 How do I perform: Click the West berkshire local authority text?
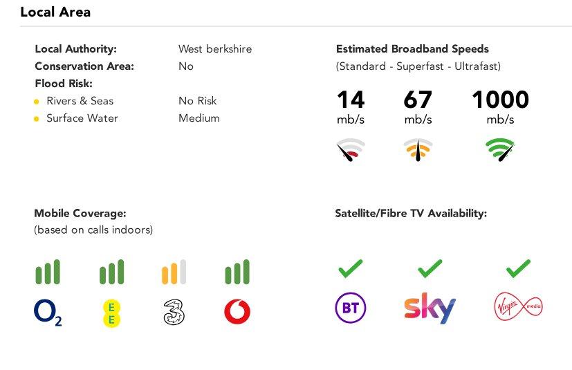215,49
